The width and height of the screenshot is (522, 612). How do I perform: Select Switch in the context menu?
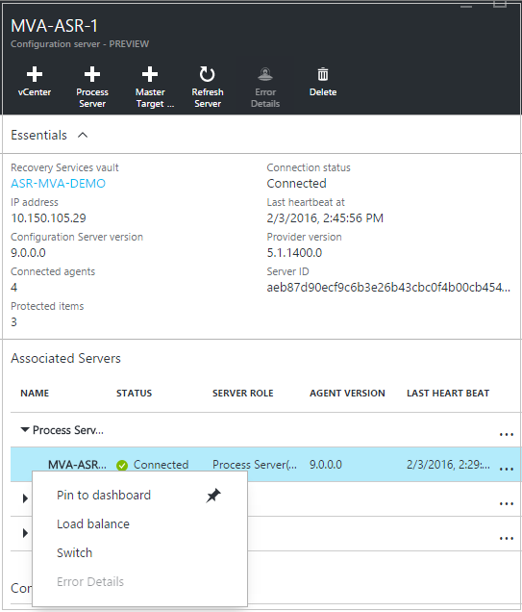coord(74,552)
